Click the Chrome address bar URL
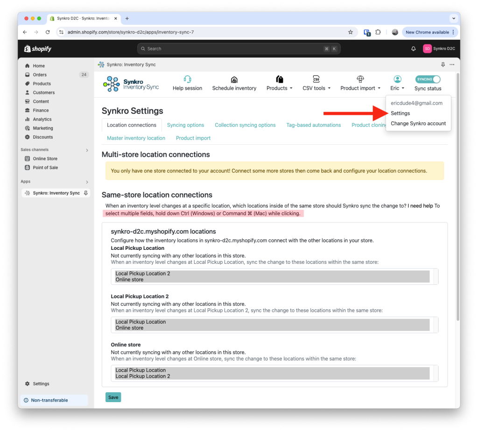478x432 pixels. click(x=131, y=32)
